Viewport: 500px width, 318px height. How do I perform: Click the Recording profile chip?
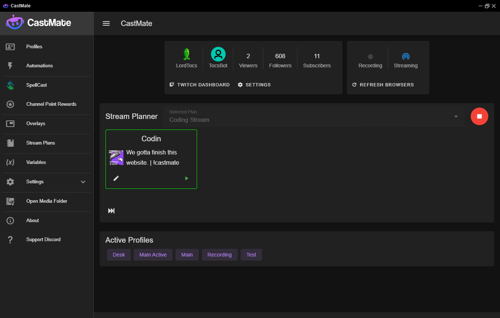pyautogui.click(x=219, y=255)
